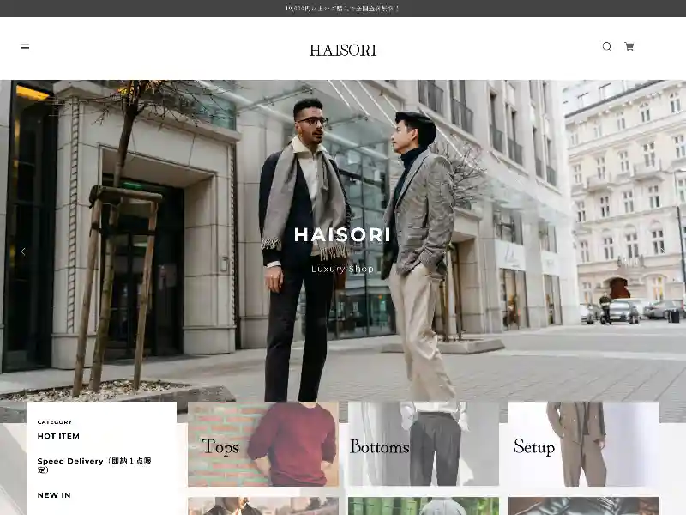The image size is (686, 515).
Task: Click the Luxury Shop subtitle on the hero image
Action: coord(342,268)
